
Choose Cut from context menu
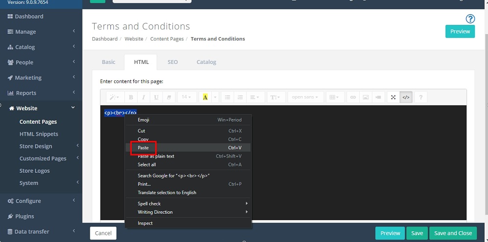[x=188, y=131]
